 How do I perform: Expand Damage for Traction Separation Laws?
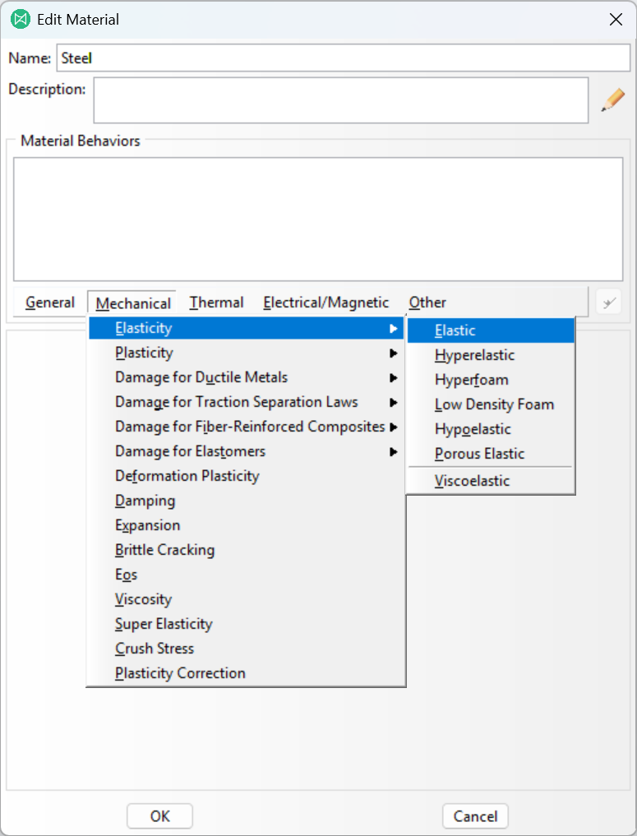pyautogui.click(x=247, y=402)
